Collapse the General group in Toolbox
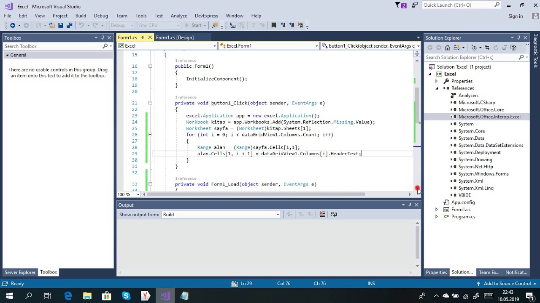 [x=7, y=55]
